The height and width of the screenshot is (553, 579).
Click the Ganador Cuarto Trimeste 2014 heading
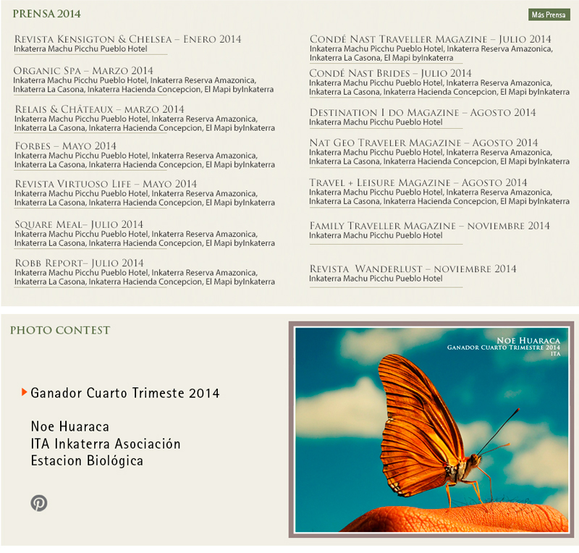click(124, 393)
